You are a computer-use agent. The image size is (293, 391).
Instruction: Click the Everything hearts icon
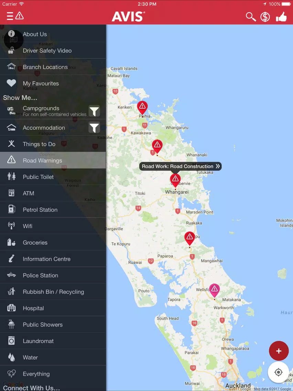[x=11, y=373]
